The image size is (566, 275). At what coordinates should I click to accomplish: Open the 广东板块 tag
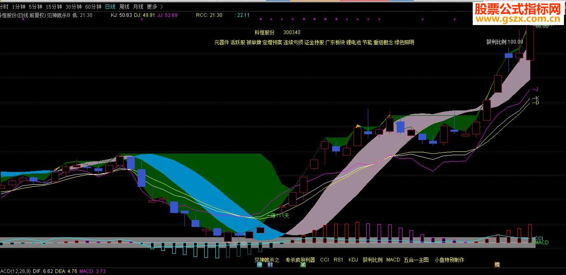tap(335, 42)
